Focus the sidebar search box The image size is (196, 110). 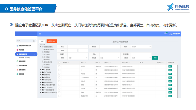(26, 41)
